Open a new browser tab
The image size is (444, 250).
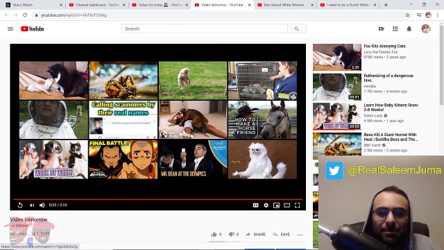click(386, 5)
